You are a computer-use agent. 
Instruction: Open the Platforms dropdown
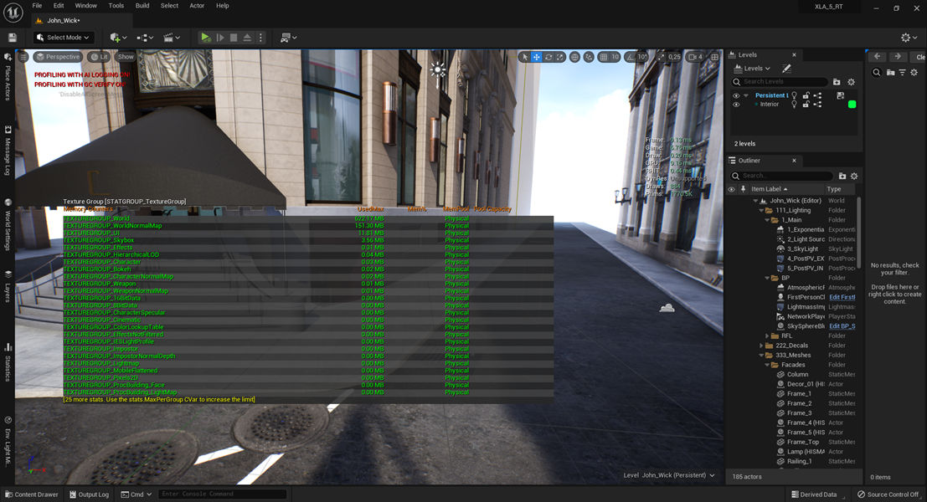click(289, 37)
